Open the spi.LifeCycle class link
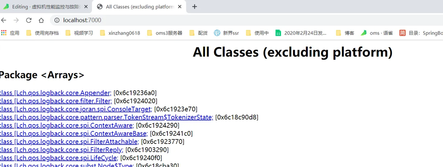This screenshot has height=167, width=443. pyautogui.click(x=59, y=158)
